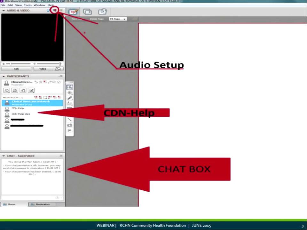Toggle the Video camera button

click(43, 69)
